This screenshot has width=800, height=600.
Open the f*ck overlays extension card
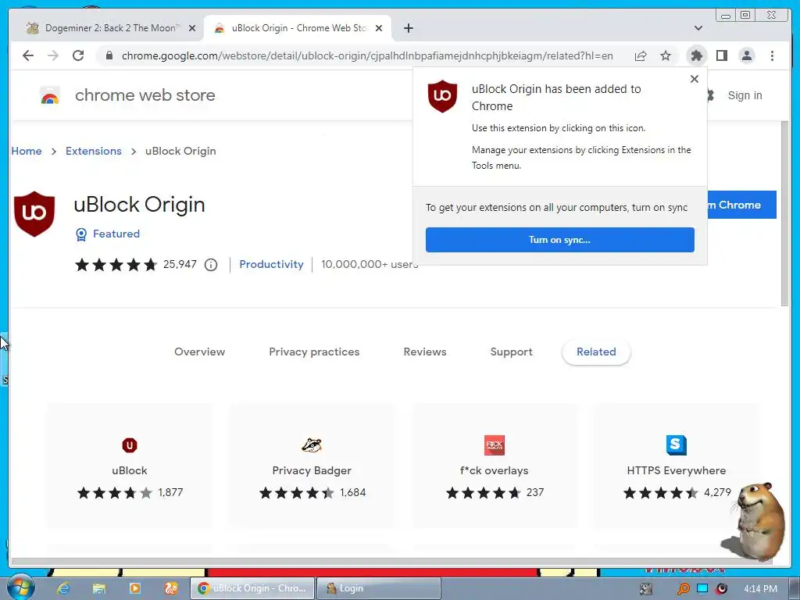pyautogui.click(x=495, y=466)
